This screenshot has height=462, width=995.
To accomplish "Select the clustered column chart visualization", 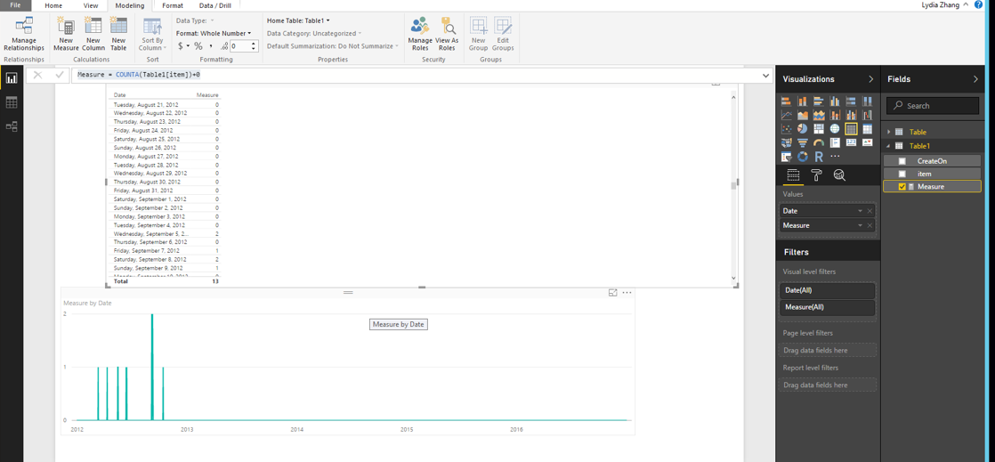I will (835, 101).
